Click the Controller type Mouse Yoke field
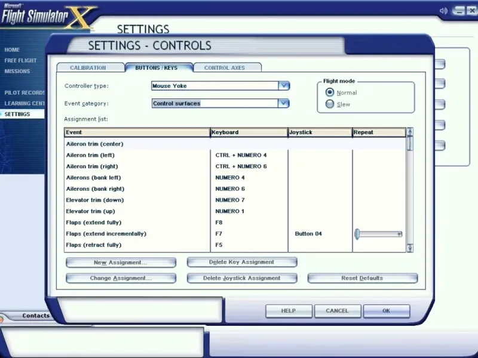This screenshot has height=358, width=478. 215,86
